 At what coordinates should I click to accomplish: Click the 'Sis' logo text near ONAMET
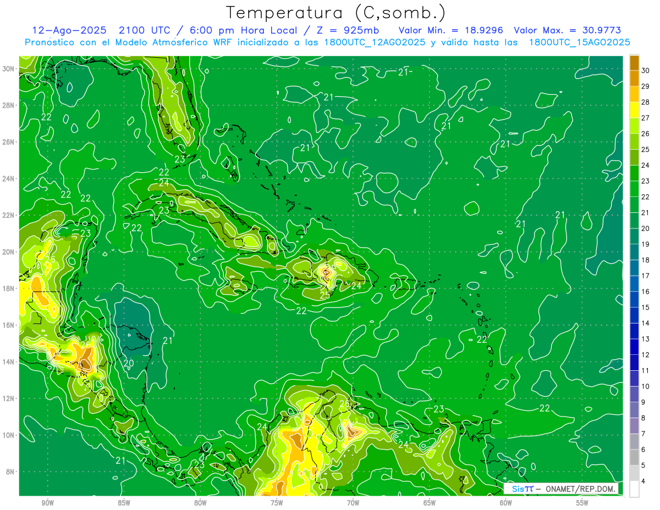pos(517,489)
